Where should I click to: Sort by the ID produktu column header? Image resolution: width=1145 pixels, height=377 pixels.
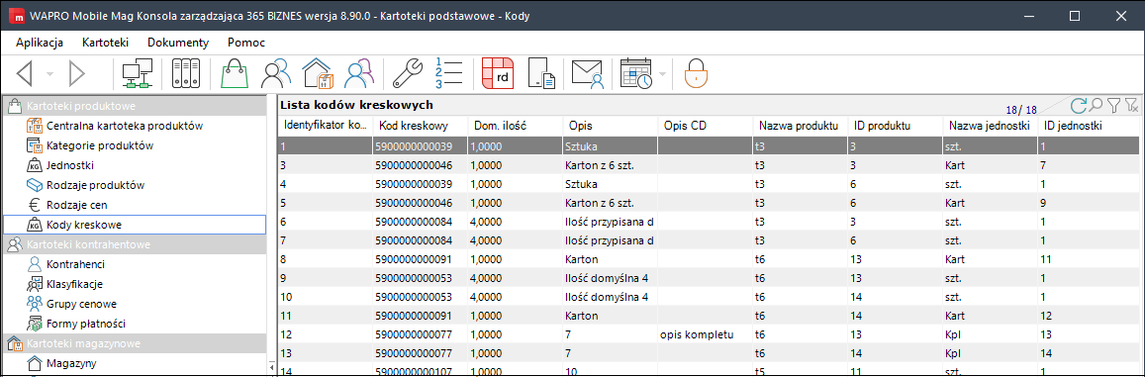tap(895, 126)
